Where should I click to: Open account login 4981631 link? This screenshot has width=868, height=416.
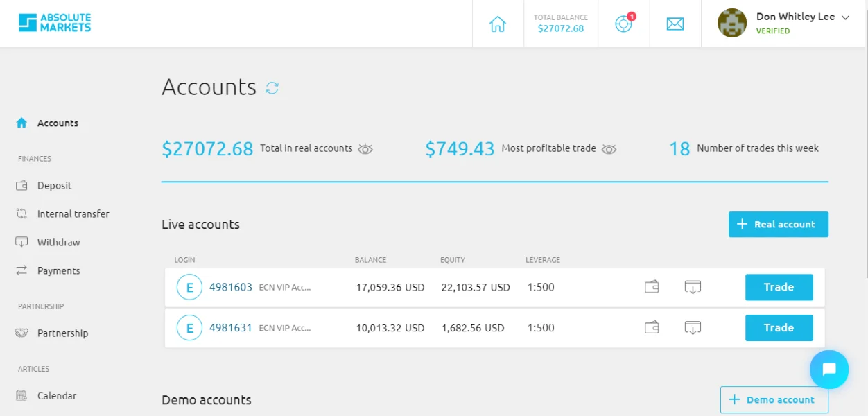click(x=231, y=328)
